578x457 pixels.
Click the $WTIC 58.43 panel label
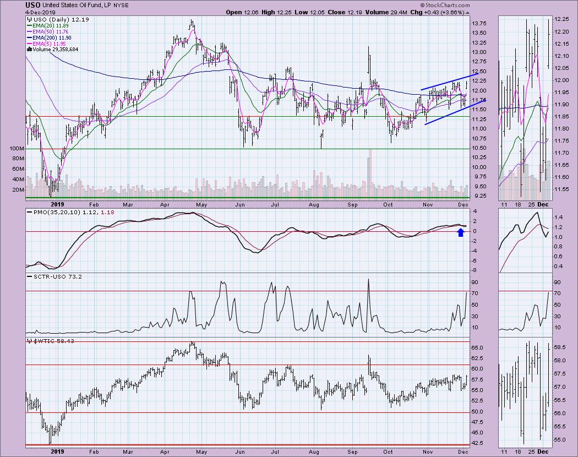[54, 341]
